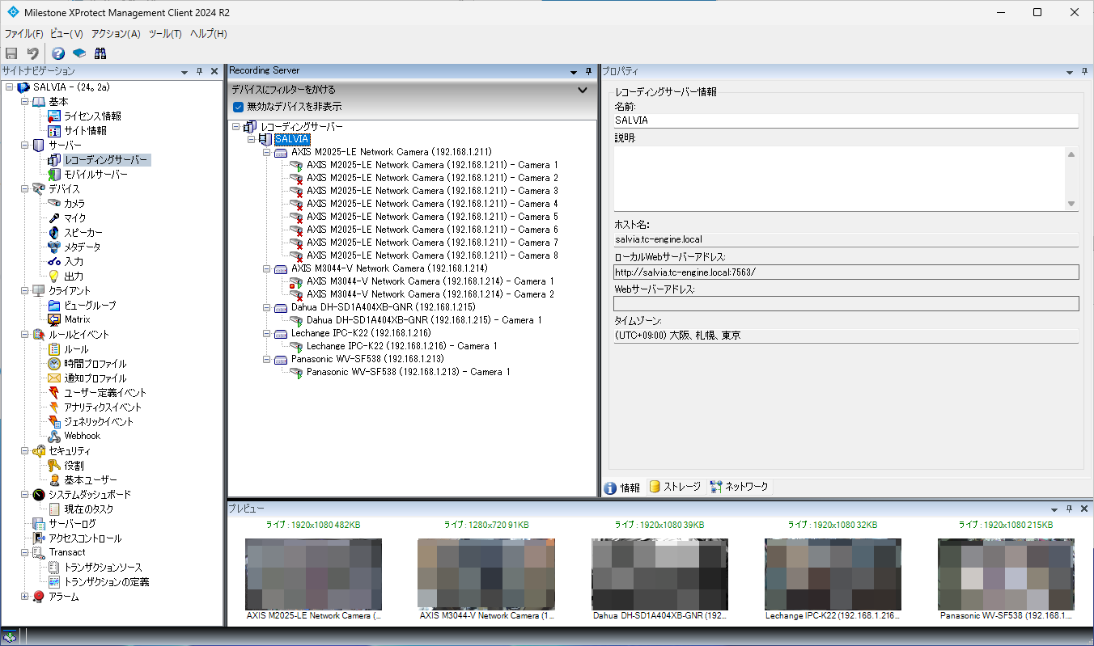Image resolution: width=1094 pixels, height=646 pixels.
Task: Open カメラ devices node
Action: (74, 204)
